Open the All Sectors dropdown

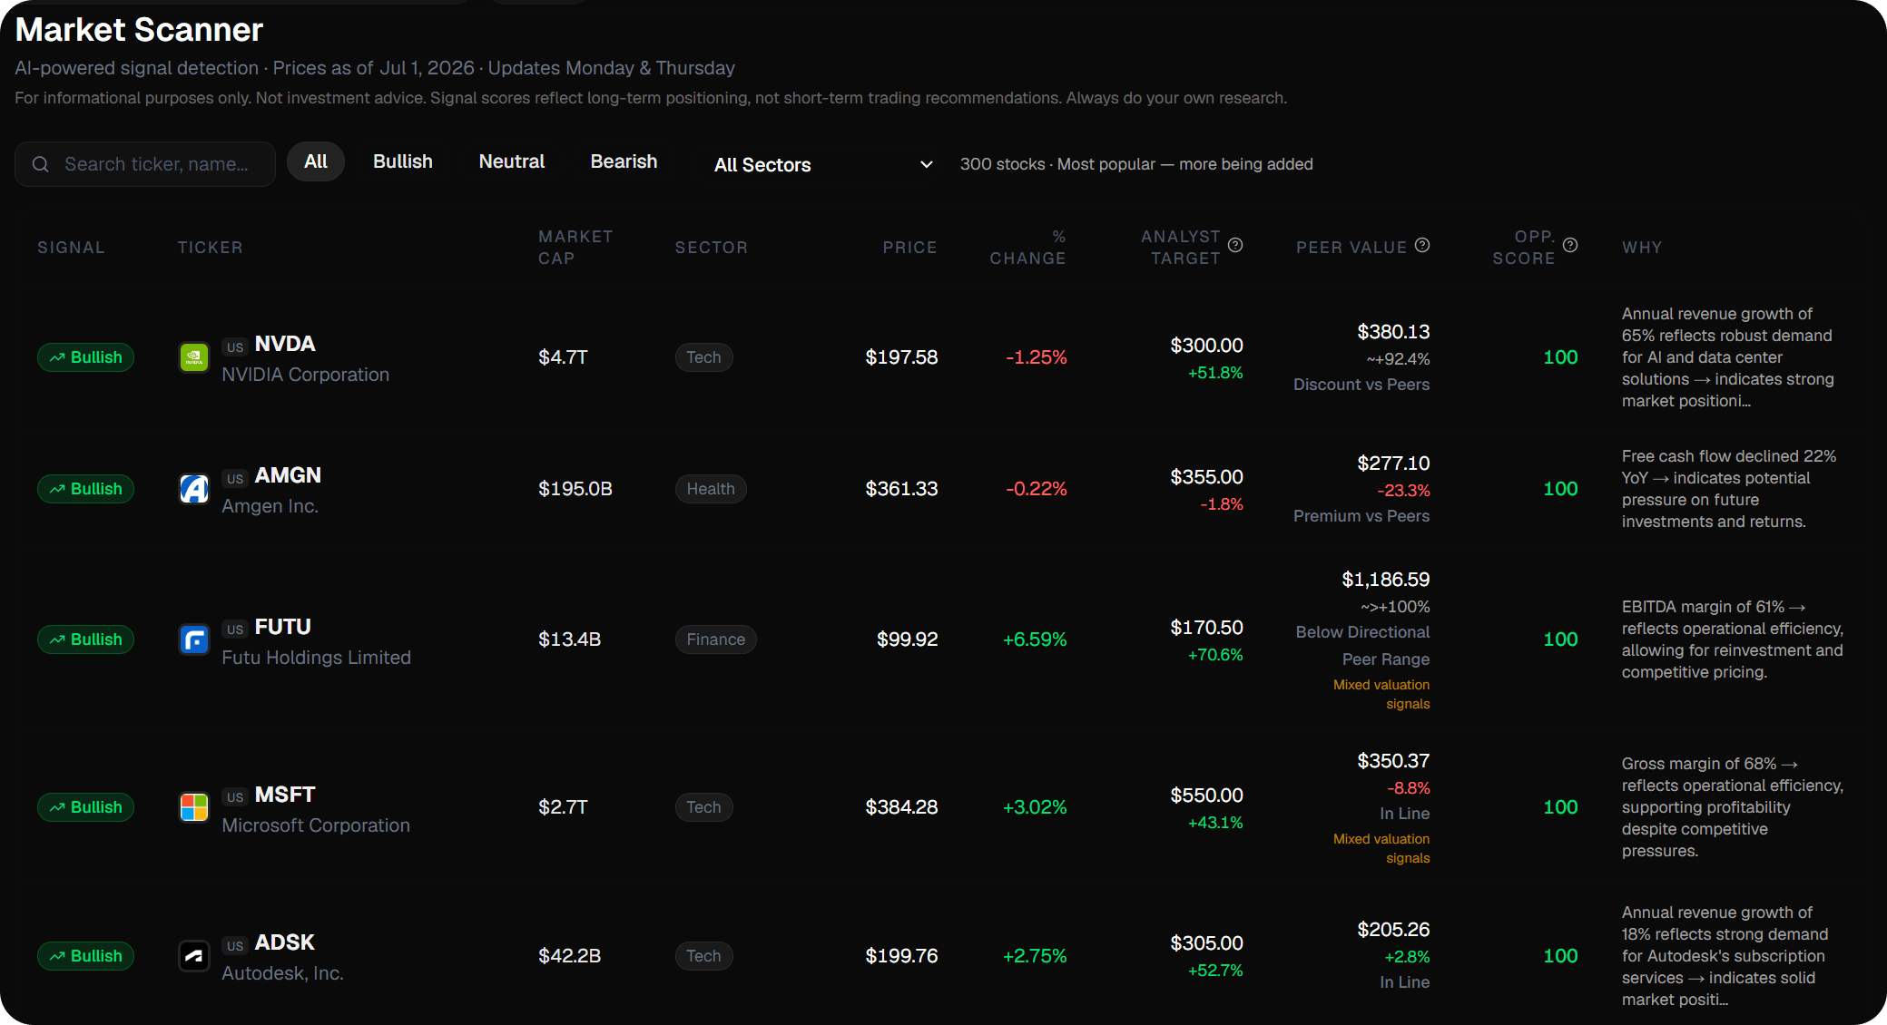[x=823, y=164]
